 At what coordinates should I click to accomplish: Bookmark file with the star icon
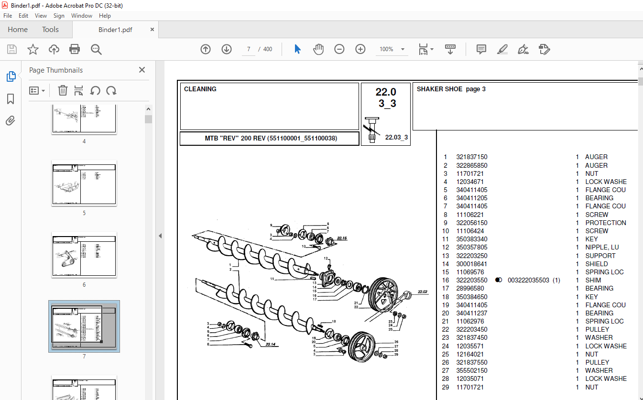pos(33,49)
